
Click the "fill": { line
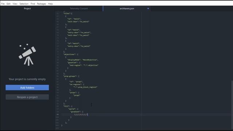point(68,106)
